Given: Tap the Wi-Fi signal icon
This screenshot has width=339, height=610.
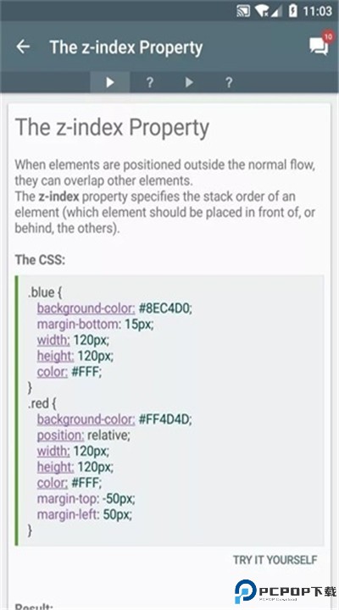Looking at the screenshot, I should click(263, 11).
